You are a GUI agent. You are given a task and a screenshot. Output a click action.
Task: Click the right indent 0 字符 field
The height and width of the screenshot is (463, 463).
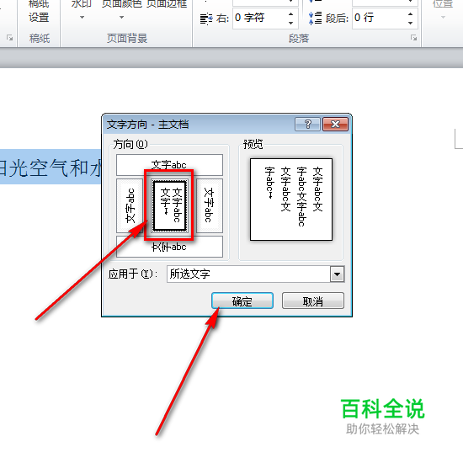259,19
